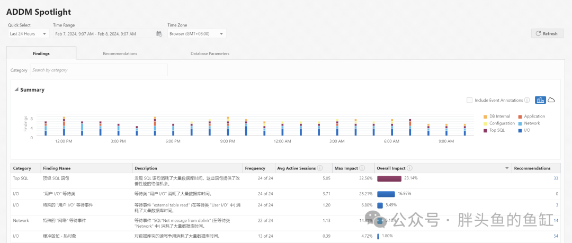Click the 22 of 24 frequency value
Screen dimensions: 572x243
[265, 220]
